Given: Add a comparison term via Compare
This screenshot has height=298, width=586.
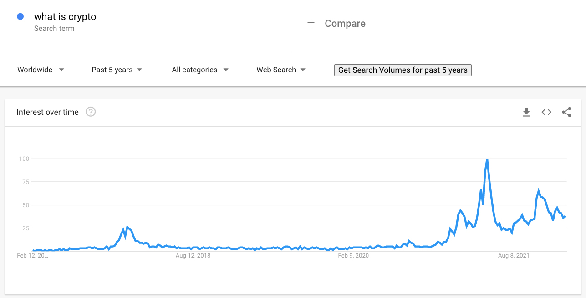Looking at the screenshot, I should pyautogui.click(x=345, y=23).
